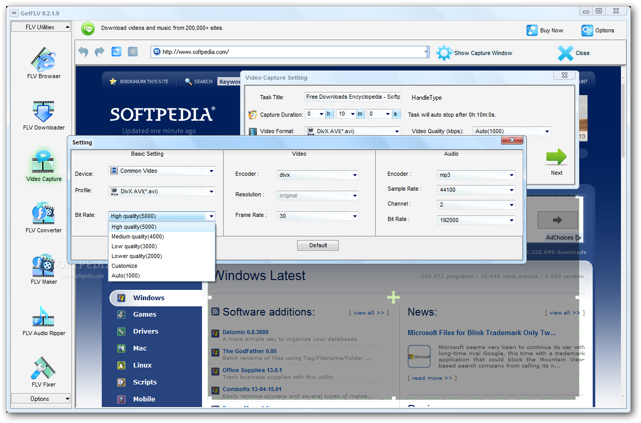Open the URL address bar dropdown arrow
Screen dimensions: 641x423
[426, 52]
